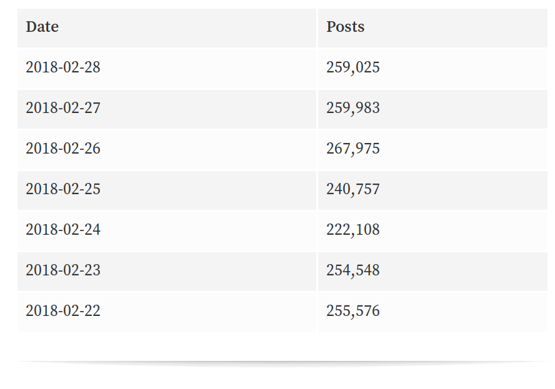Select the 2018-02-26 date cell
This screenshot has height=389, width=555.
[63, 149]
